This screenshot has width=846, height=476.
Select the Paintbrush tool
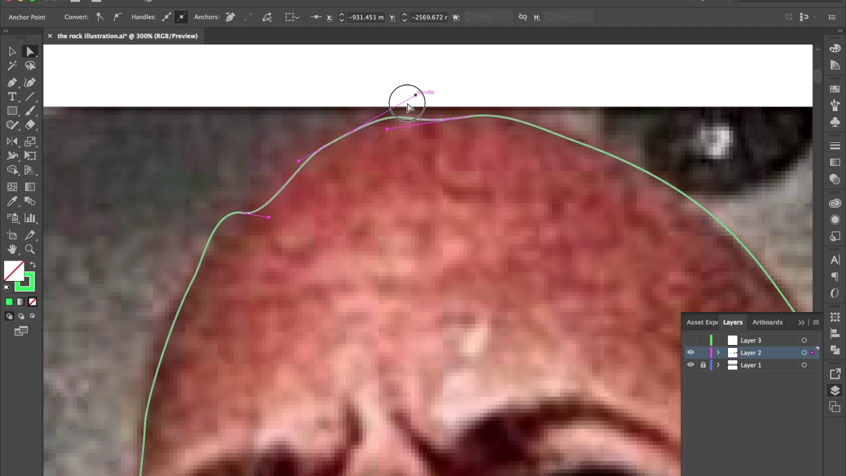pos(30,111)
